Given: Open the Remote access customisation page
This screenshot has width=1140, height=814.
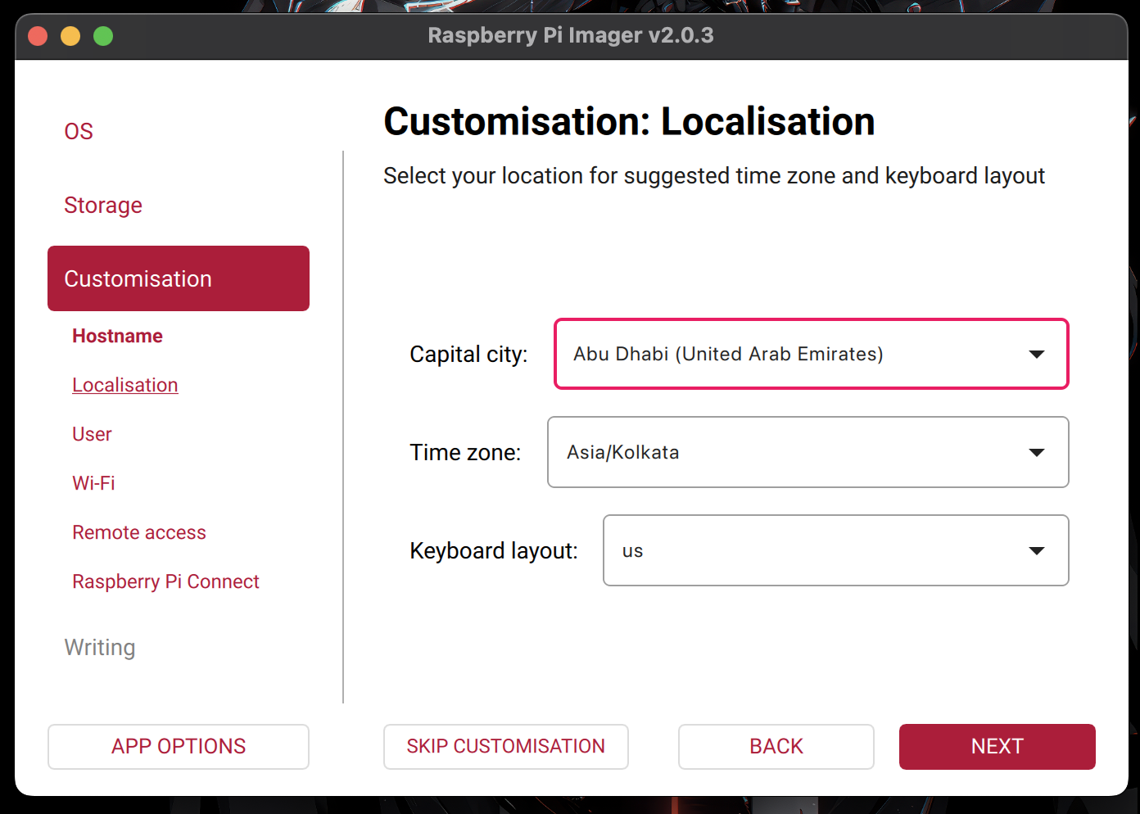Looking at the screenshot, I should click(x=139, y=532).
